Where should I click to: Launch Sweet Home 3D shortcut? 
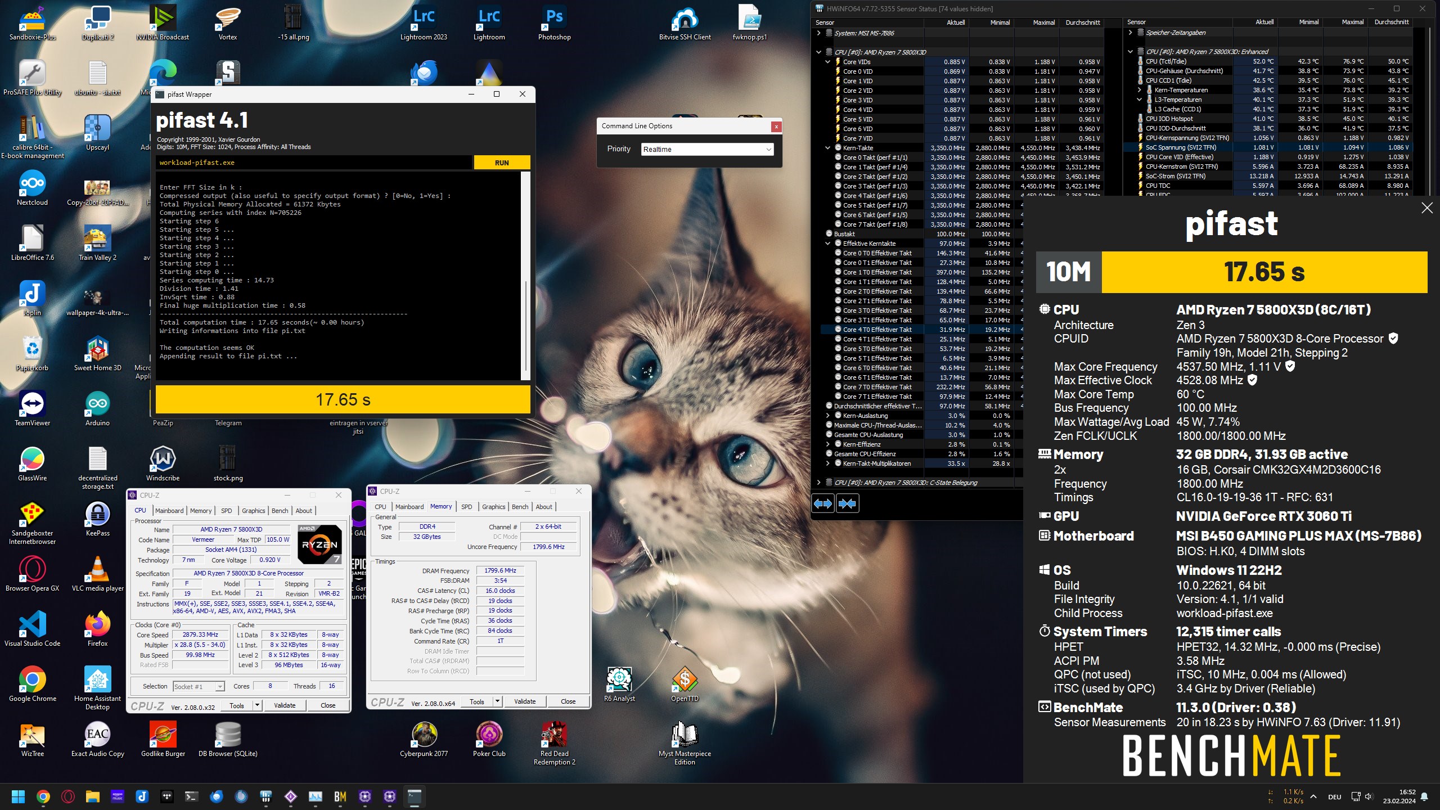coord(97,354)
